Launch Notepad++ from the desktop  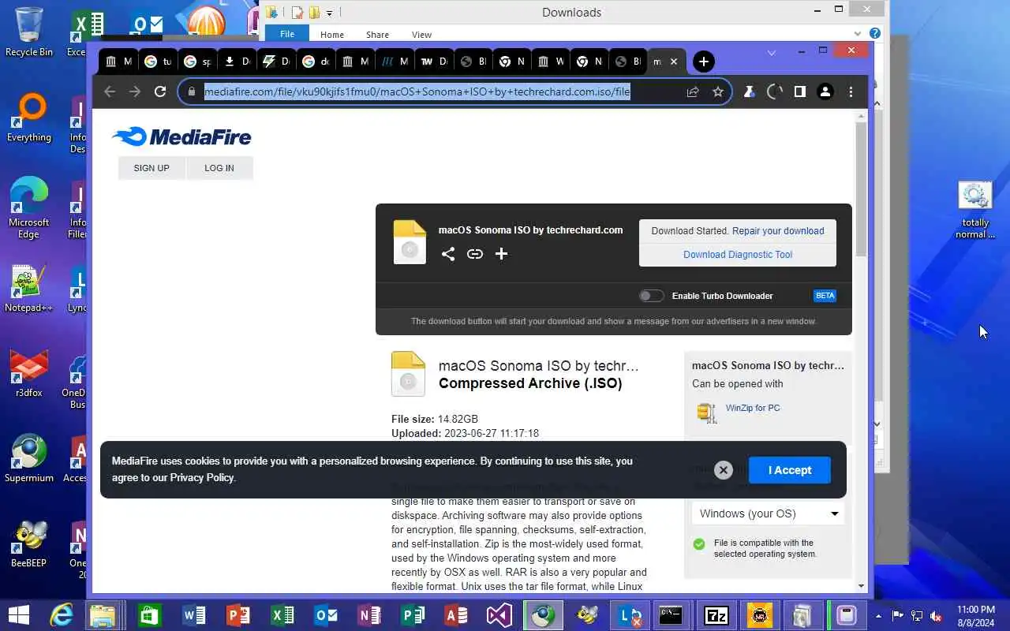coord(29,287)
